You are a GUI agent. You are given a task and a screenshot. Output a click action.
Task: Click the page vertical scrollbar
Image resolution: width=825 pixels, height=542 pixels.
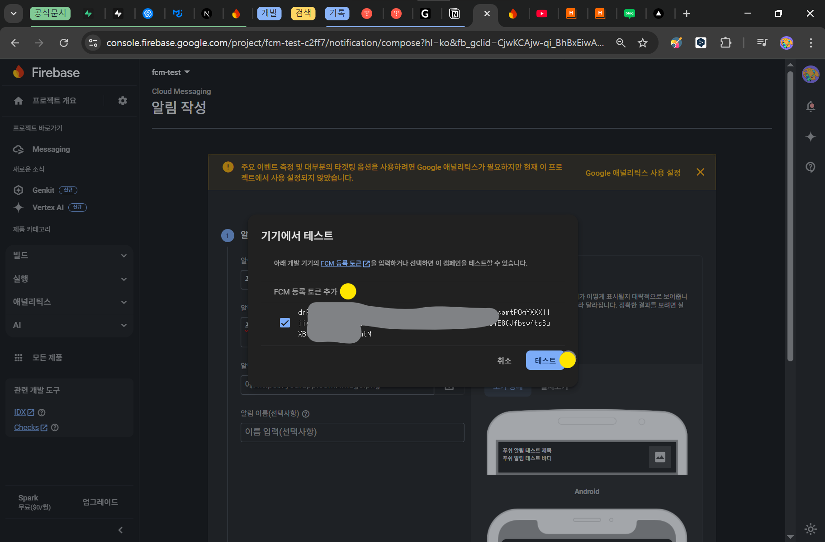[790, 217]
